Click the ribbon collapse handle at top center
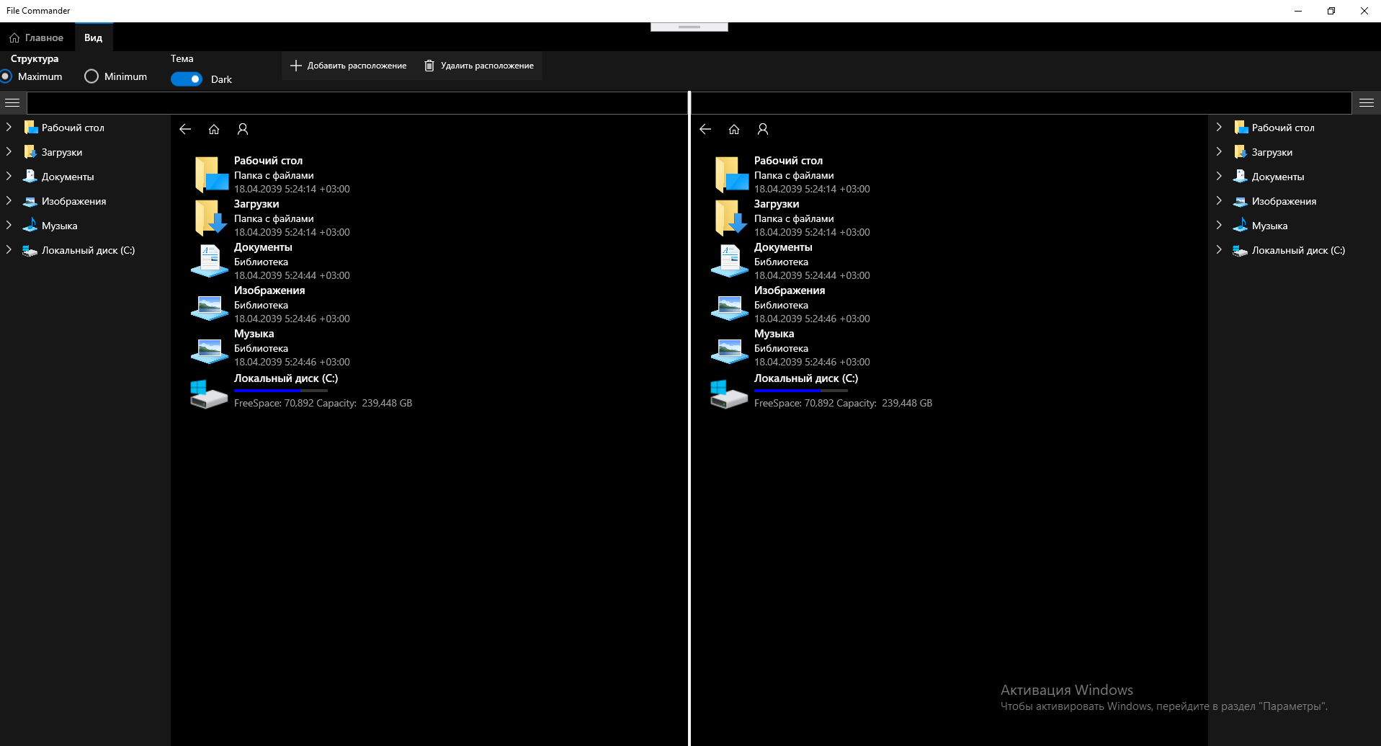 (x=689, y=27)
